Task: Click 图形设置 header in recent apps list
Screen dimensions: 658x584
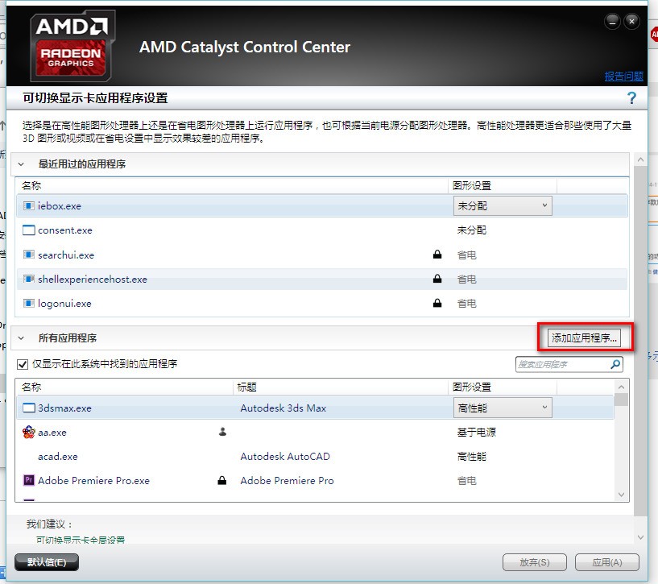Action: pos(472,185)
